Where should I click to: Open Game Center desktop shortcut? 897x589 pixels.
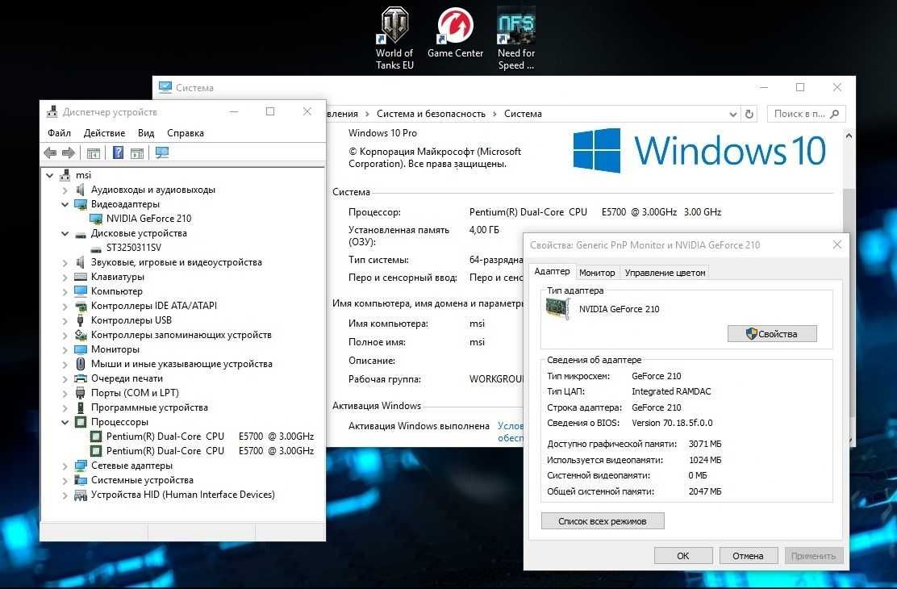[456, 33]
